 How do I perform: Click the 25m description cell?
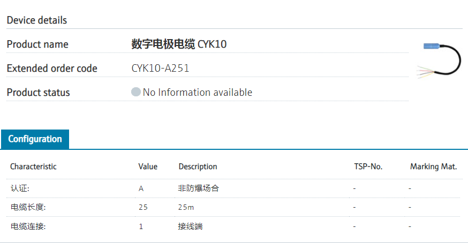tap(186, 207)
